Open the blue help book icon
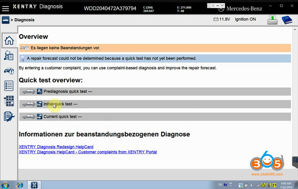This screenshot has width=298, height=189. click(287, 20)
